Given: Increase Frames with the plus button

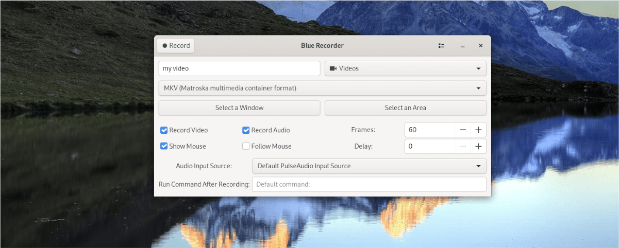Looking at the screenshot, I should pos(478,130).
